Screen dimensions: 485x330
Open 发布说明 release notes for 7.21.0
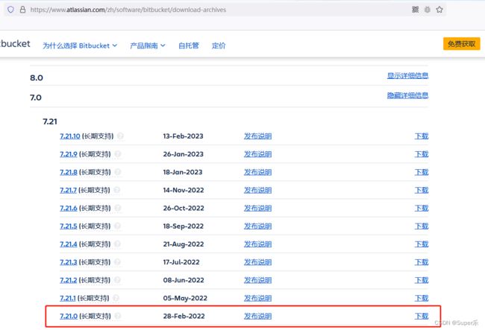257,316
